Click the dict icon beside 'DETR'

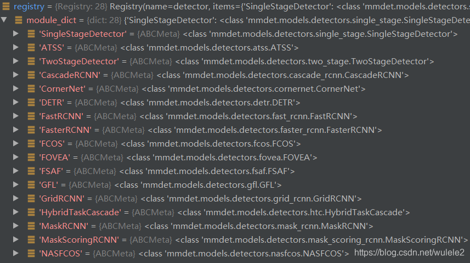click(x=31, y=102)
